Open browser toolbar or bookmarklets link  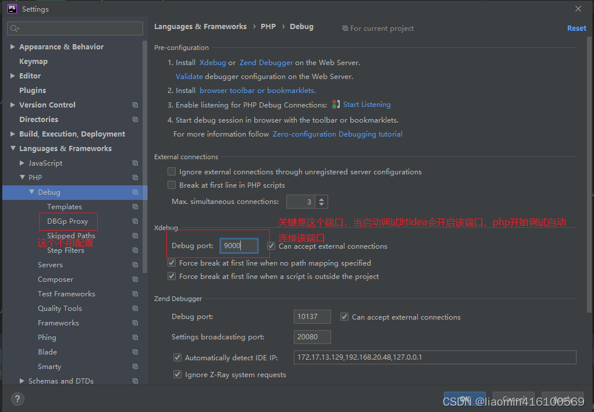258,91
